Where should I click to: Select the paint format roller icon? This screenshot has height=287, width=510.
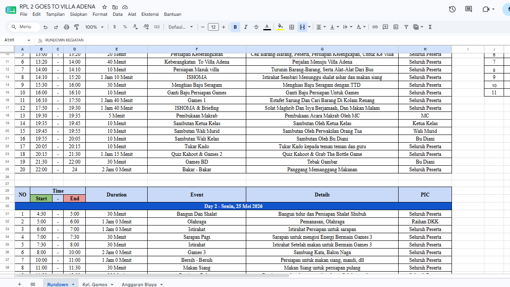pyautogui.click(x=77, y=27)
